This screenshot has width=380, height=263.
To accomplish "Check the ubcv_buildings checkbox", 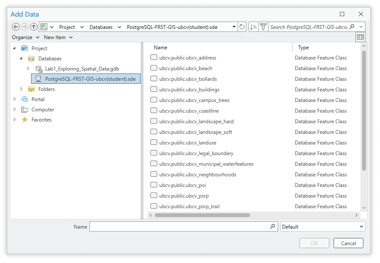I will [154, 89].
